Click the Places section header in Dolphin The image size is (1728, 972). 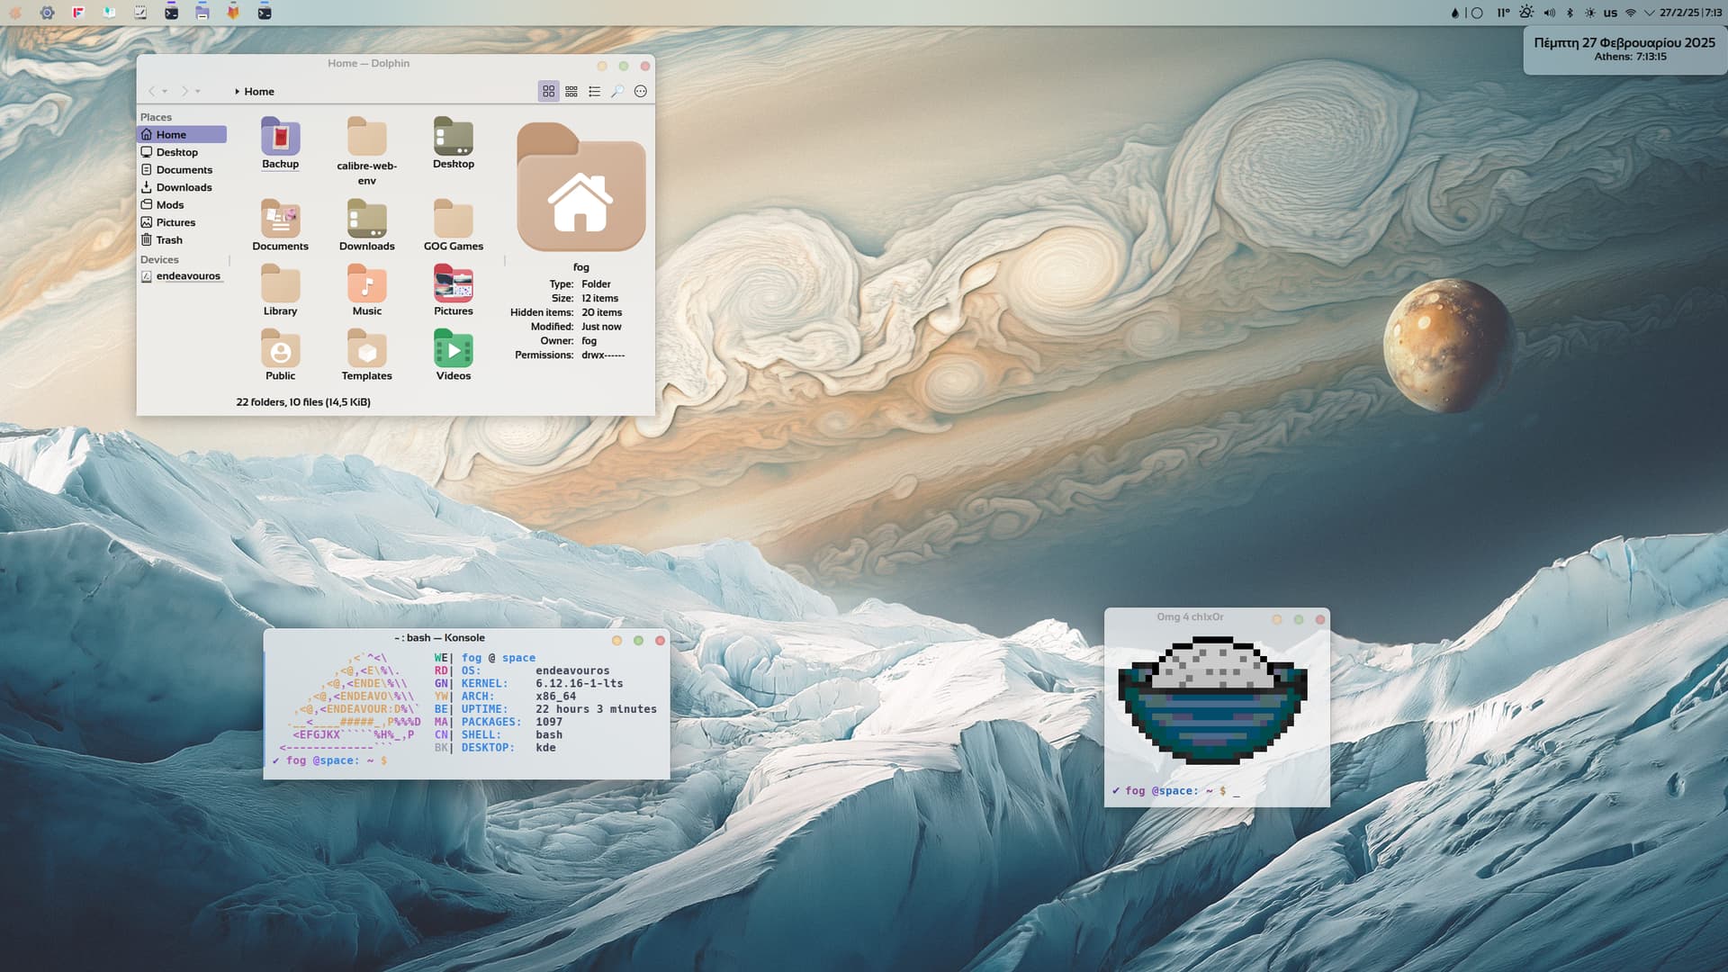tap(156, 117)
